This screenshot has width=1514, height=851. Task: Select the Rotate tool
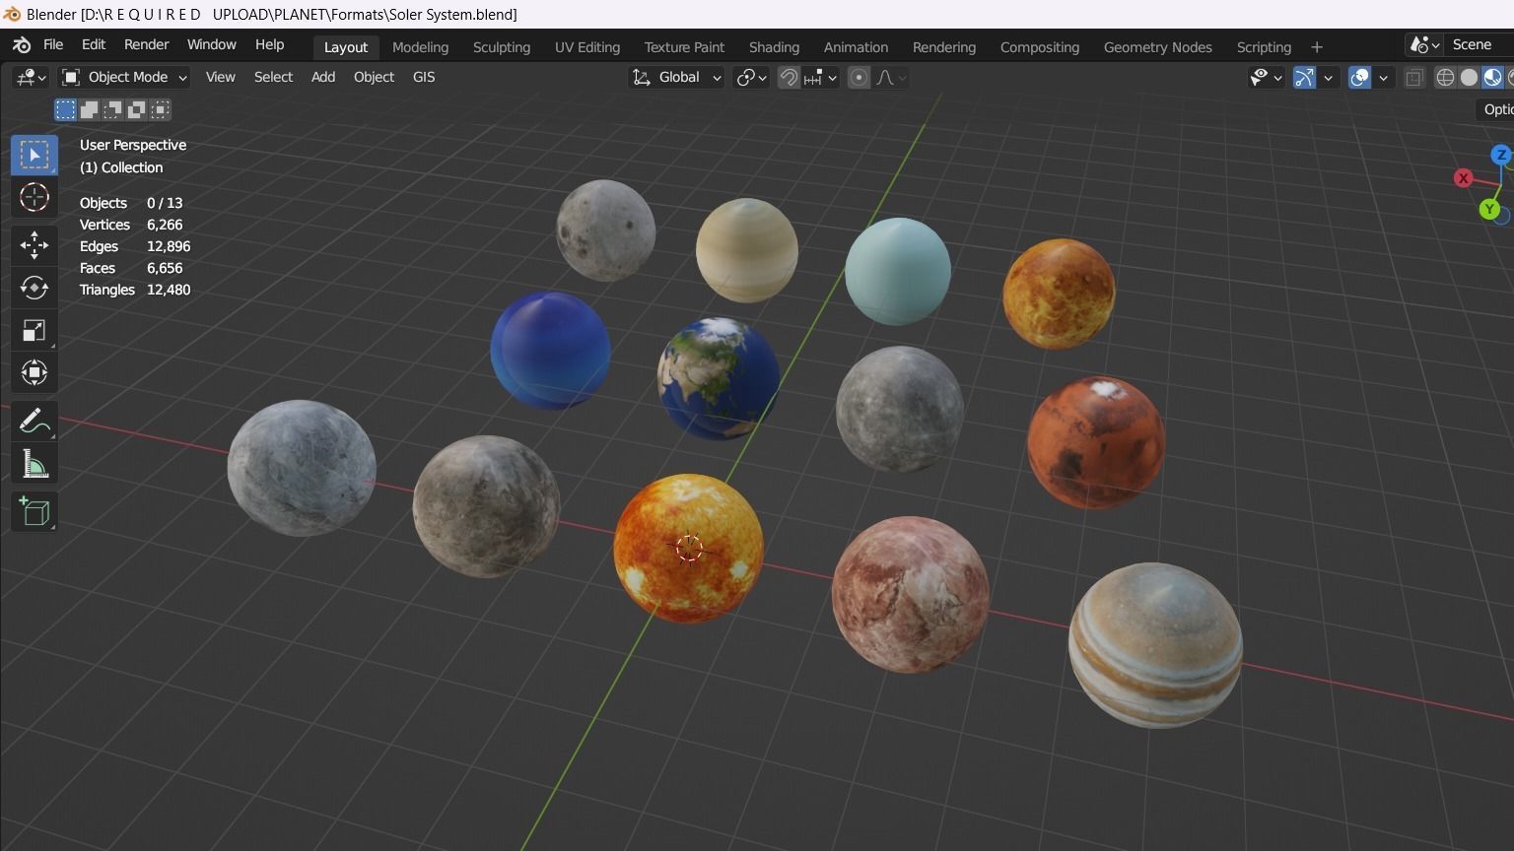(x=34, y=287)
